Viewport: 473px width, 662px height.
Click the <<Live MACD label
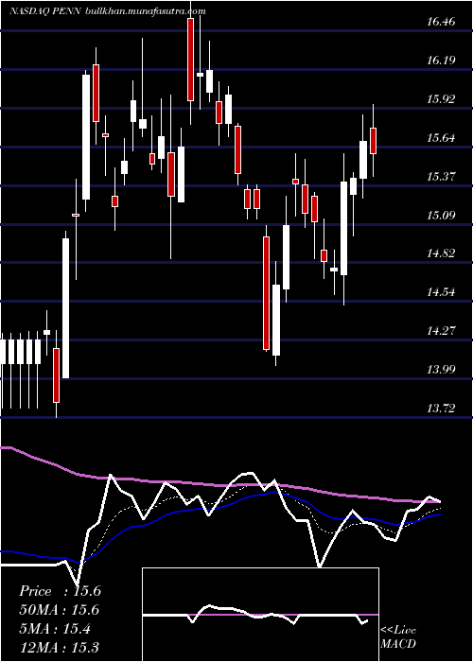398,637
